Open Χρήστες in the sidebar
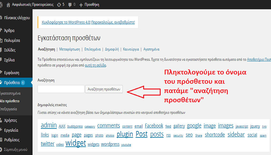The width and height of the screenshot is (271, 155). [x=11, y=120]
